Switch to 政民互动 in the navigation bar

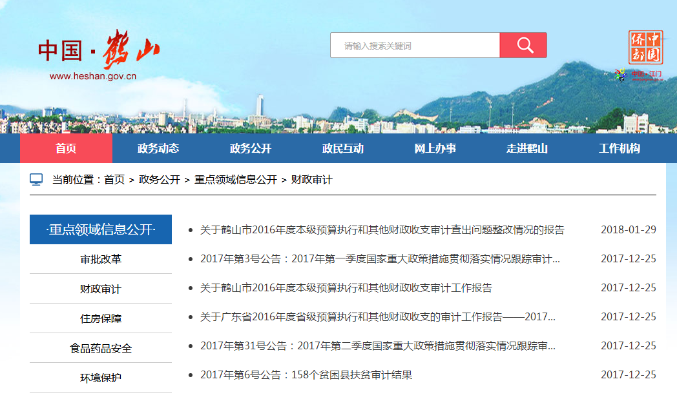click(343, 149)
